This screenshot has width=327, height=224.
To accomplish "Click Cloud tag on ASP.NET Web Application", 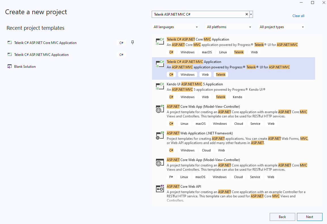I will [206, 150].
